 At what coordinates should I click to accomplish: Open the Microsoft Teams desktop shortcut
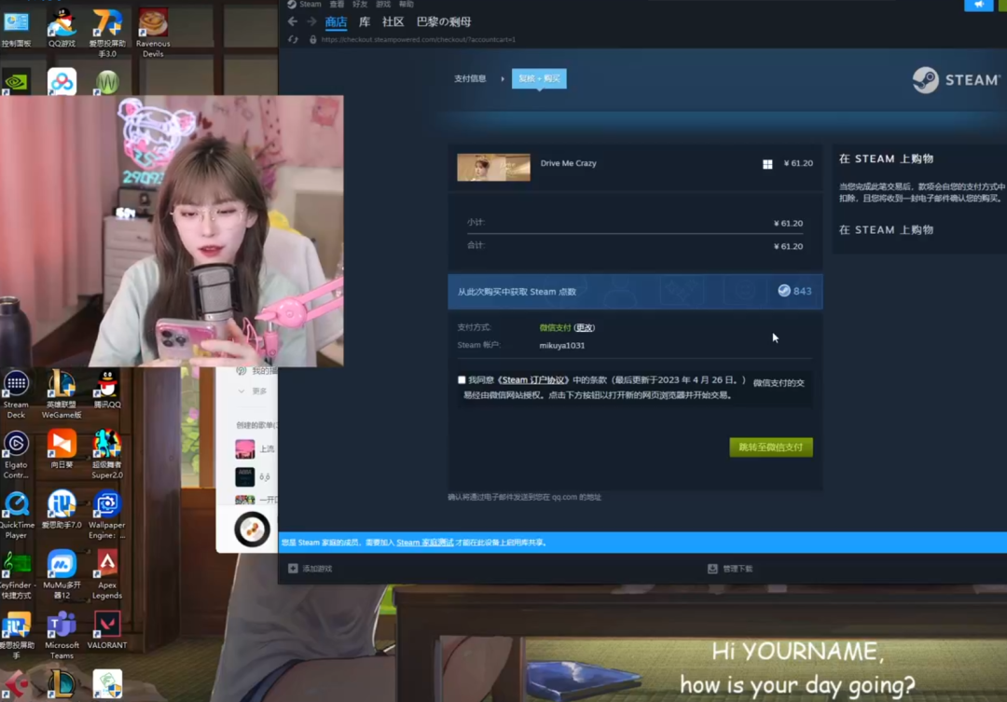click(x=62, y=625)
